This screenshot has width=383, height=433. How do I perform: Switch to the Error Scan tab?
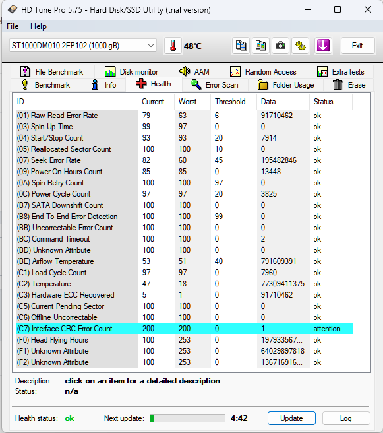(214, 85)
